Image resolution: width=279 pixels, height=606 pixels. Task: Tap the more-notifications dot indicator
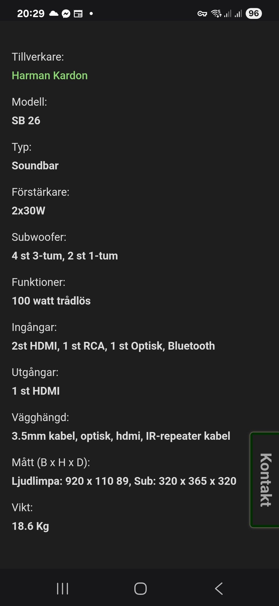pos(91,13)
